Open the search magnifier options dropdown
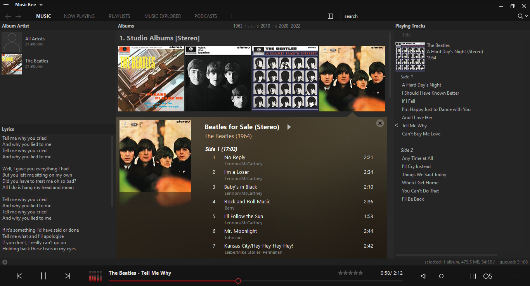 (523, 16)
